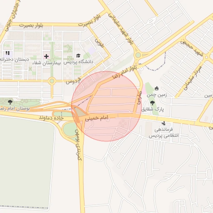Click the شهید حججی street label
Image resolution: width=213 pixels, height=213 pixels.
[192, 48]
